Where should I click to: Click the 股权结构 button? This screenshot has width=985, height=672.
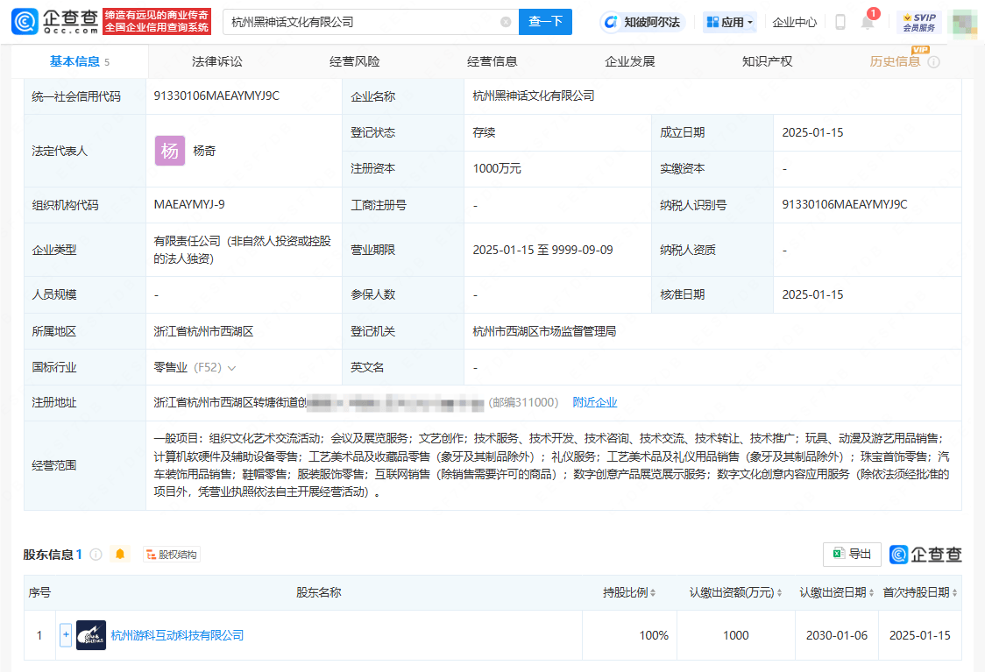(172, 555)
